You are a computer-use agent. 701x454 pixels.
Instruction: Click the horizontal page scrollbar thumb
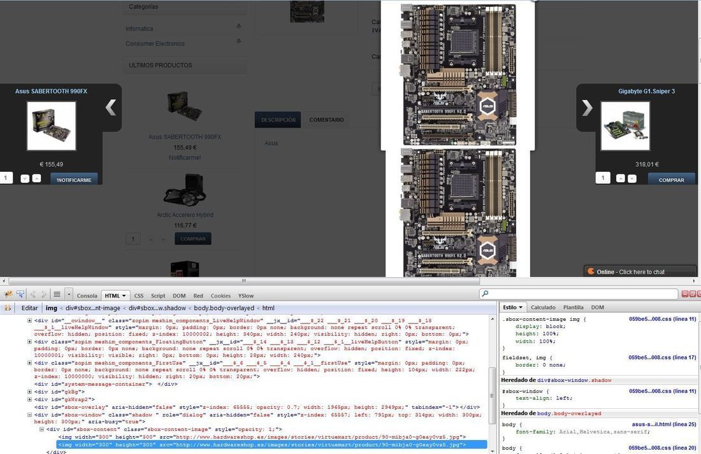pos(244,281)
